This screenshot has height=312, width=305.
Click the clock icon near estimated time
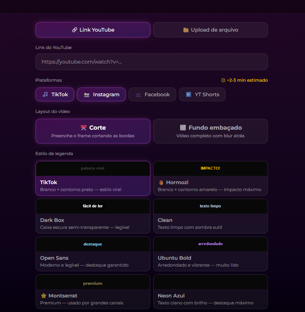pos(223,80)
